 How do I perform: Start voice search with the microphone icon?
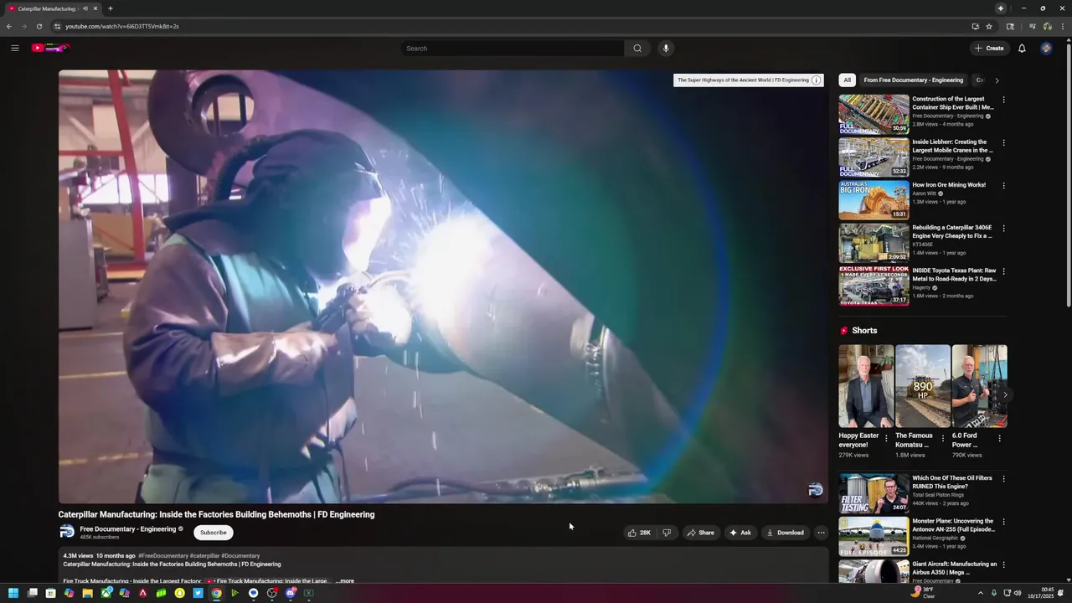666,49
